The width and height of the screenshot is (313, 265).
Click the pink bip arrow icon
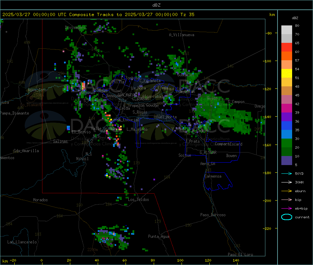[287, 200]
